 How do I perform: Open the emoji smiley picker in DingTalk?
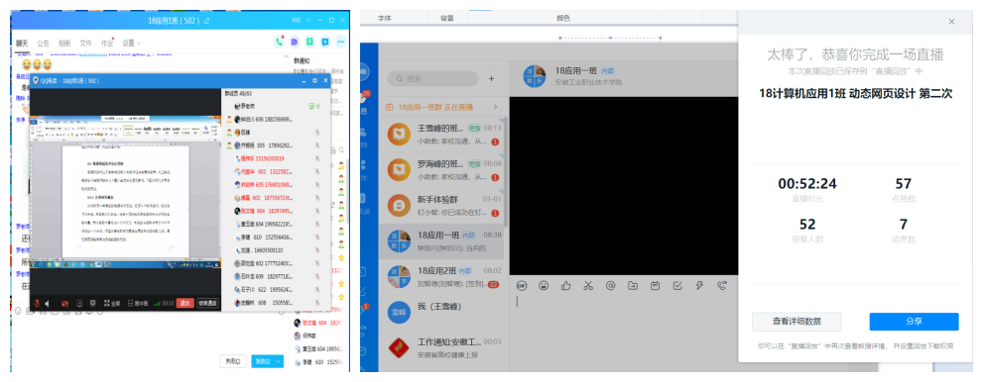click(x=544, y=286)
